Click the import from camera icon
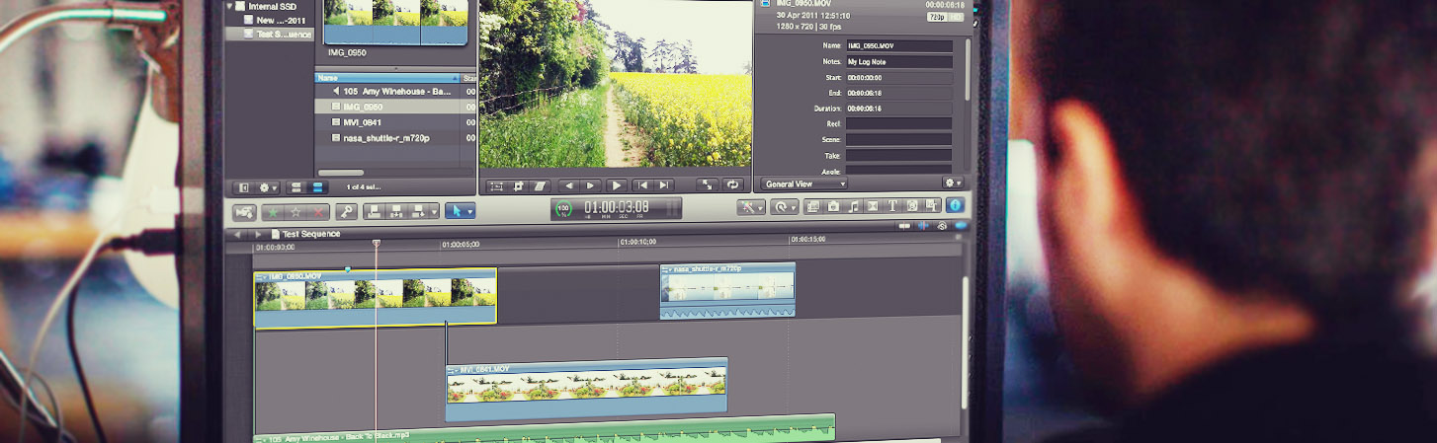This screenshot has height=443, width=1437. pos(243,211)
